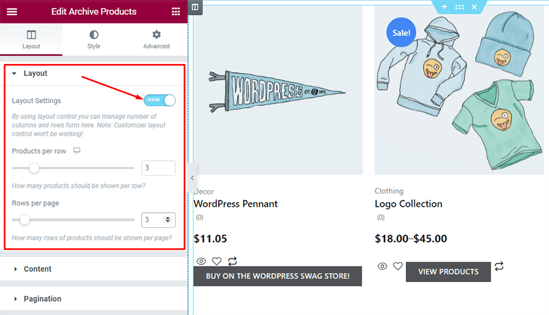The width and height of the screenshot is (549, 315).
Task: Collapse the Layout section
Action: (35, 74)
